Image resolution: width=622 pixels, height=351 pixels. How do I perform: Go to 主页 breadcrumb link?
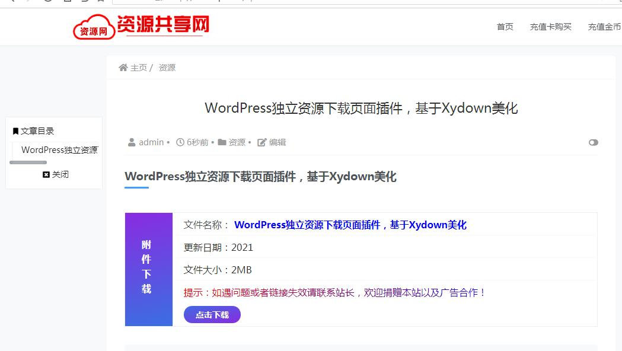click(138, 68)
